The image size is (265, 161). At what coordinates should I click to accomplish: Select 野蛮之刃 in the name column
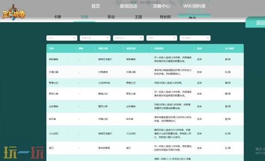pyautogui.click(x=53, y=83)
